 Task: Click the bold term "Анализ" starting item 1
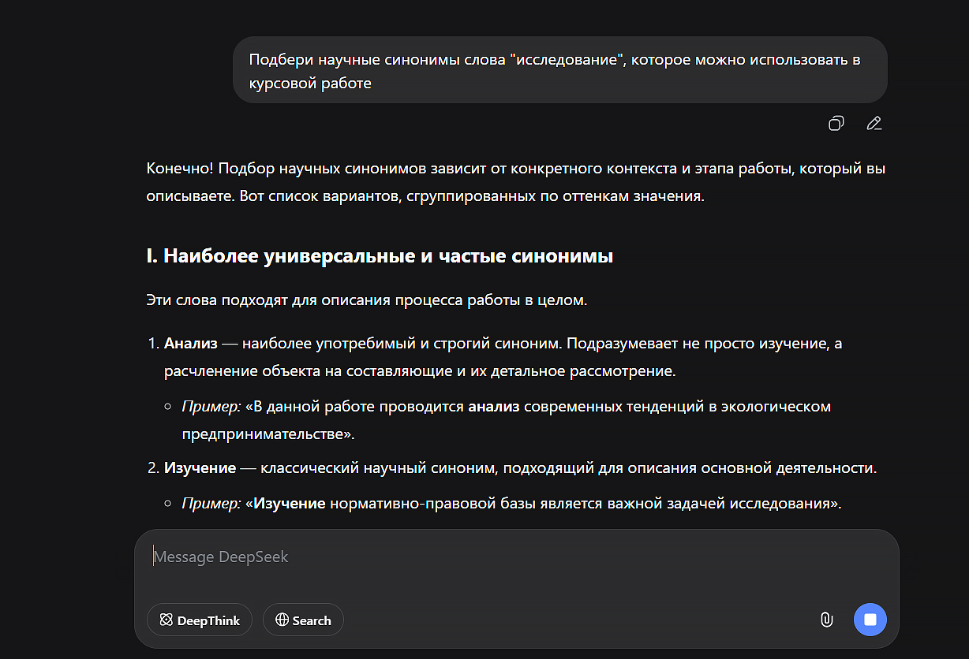point(191,344)
